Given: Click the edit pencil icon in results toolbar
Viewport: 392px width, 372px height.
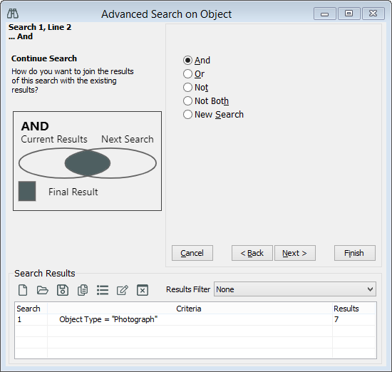Looking at the screenshot, I should pyautogui.click(x=123, y=290).
